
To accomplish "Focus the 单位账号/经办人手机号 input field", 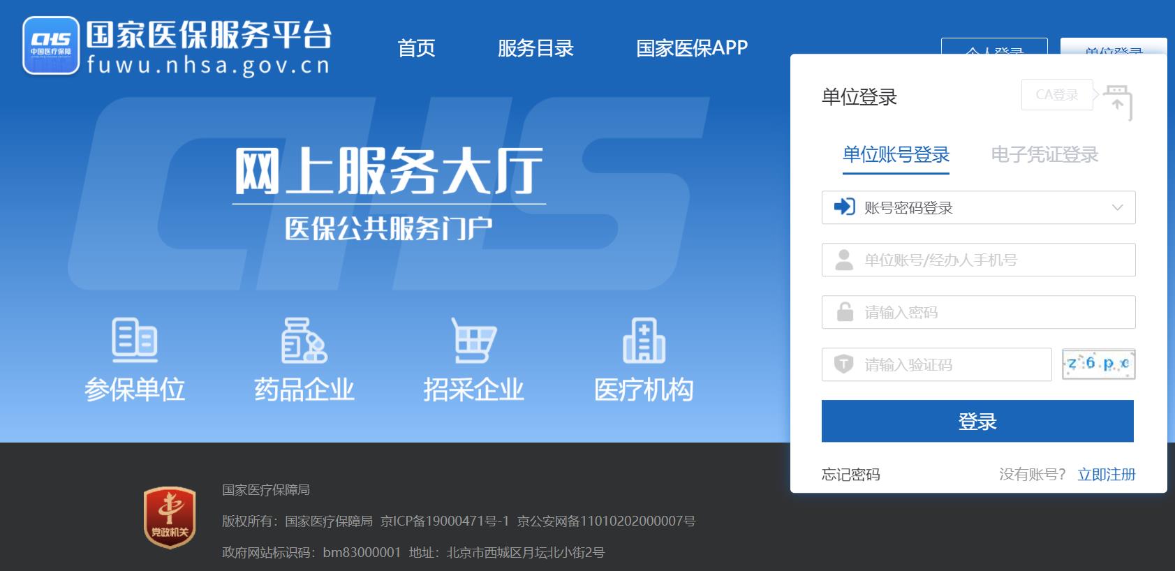I will pos(978,260).
